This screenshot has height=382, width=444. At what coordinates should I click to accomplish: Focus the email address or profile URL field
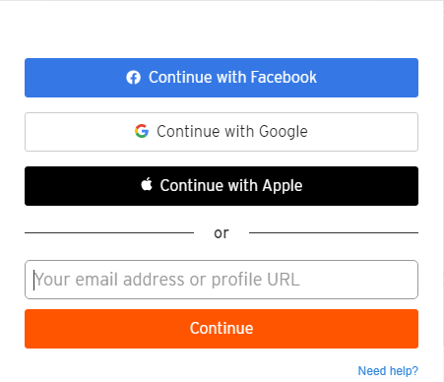[x=222, y=280]
